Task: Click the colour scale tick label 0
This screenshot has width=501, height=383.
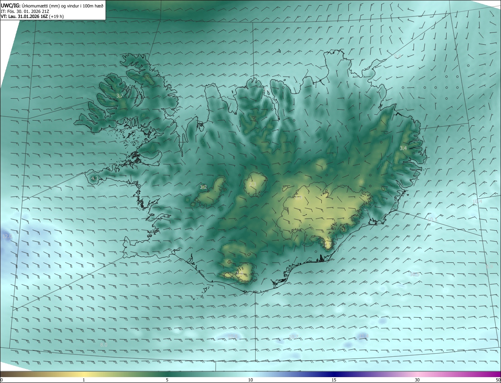Action: click(x=2, y=380)
